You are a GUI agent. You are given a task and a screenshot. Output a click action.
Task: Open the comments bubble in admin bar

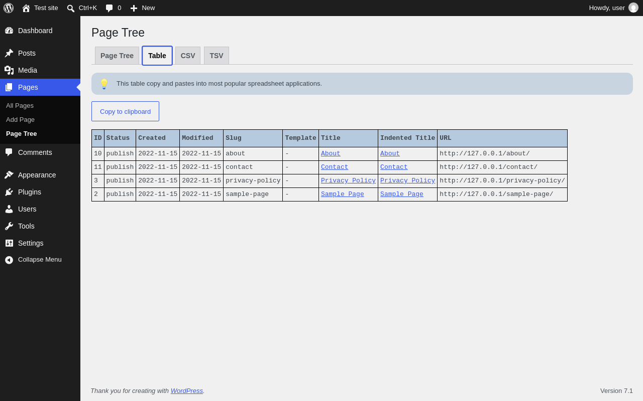point(110,8)
